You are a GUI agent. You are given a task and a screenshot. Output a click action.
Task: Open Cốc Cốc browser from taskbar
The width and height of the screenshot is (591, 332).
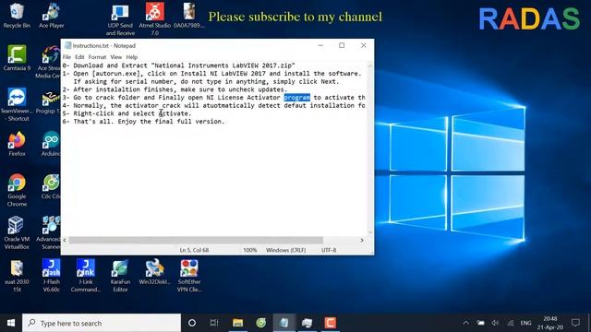point(260,323)
